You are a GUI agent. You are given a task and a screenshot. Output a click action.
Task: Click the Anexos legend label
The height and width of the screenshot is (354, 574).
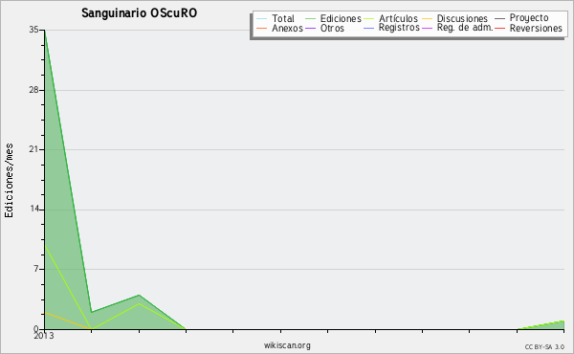point(287,28)
